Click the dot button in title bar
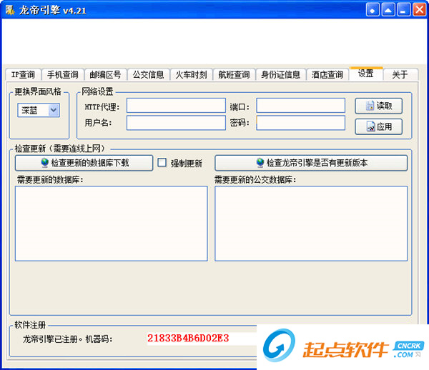 coord(373,10)
